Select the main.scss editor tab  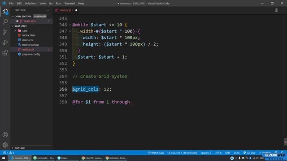[65, 10]
